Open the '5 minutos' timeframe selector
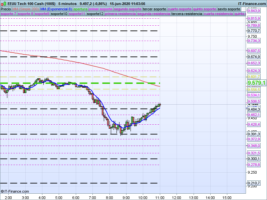This screenshot has width=267, height=200. pos(68,3)
